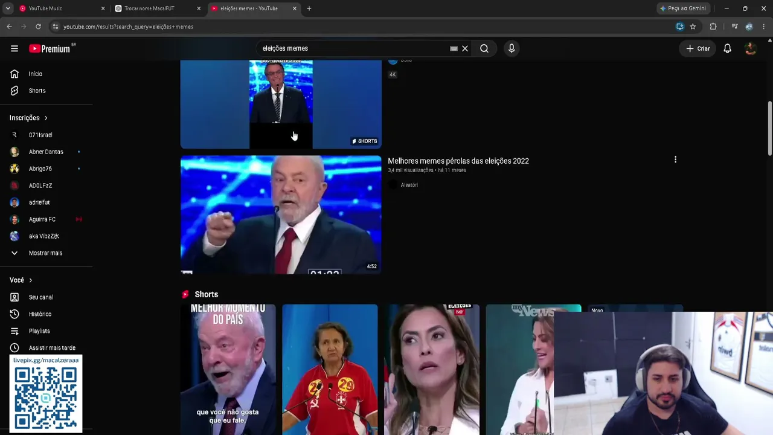Click the page vertical scrollbar
This screenshot has width=773, height=435.
coord(769,128)
